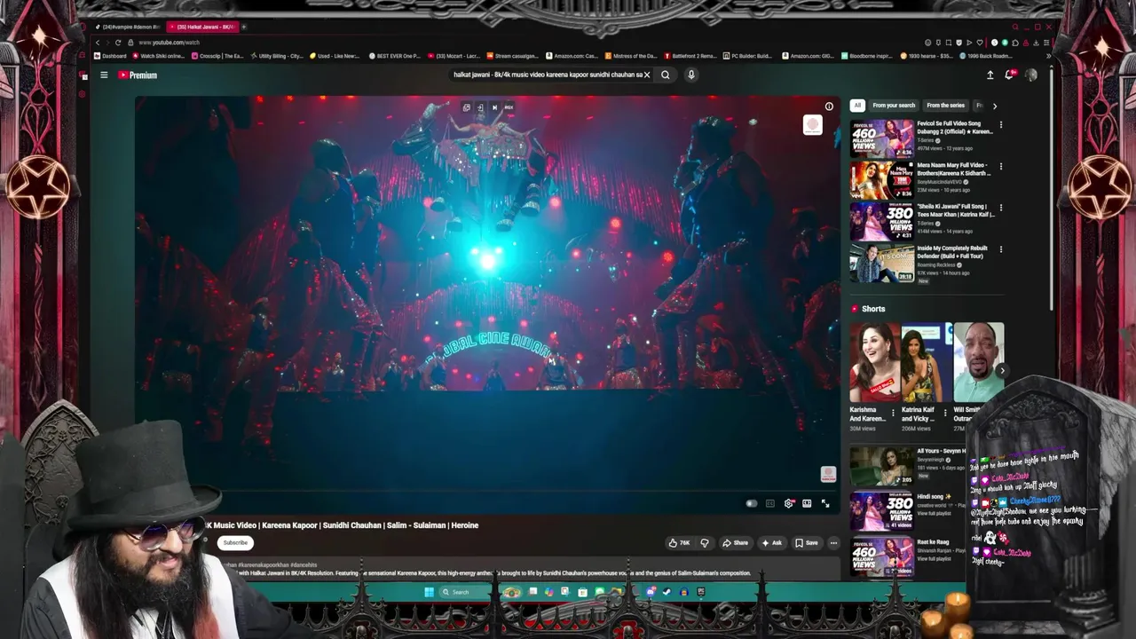Run the search with the magnifier button
Viewport: 1136px width, 639px height.
[x=665, y=75]
